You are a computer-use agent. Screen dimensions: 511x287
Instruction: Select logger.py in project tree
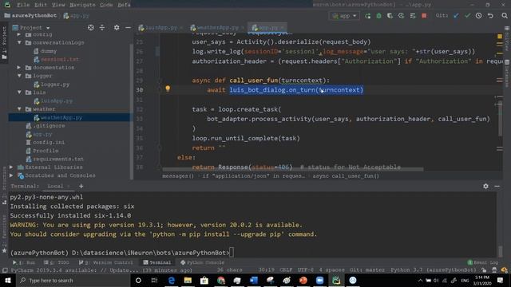pos(55,85)
